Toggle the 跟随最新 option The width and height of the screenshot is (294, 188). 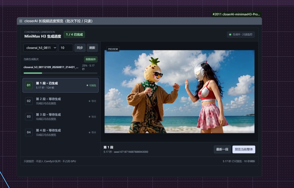click(91, 59)
